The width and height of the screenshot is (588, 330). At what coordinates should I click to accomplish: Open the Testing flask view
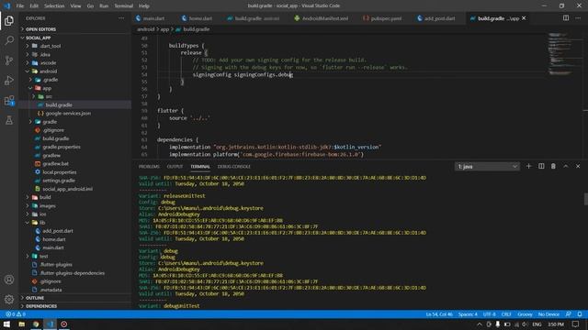point(9,120)
